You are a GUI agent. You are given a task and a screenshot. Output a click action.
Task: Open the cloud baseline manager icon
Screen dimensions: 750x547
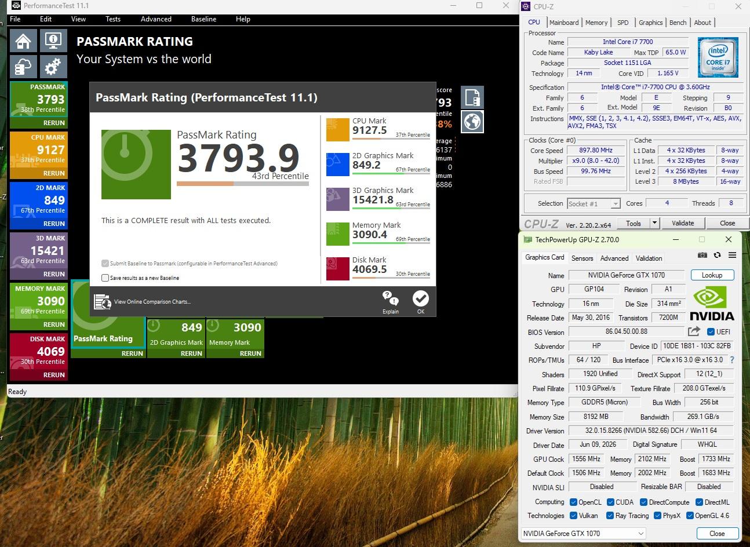coord(23,67)
